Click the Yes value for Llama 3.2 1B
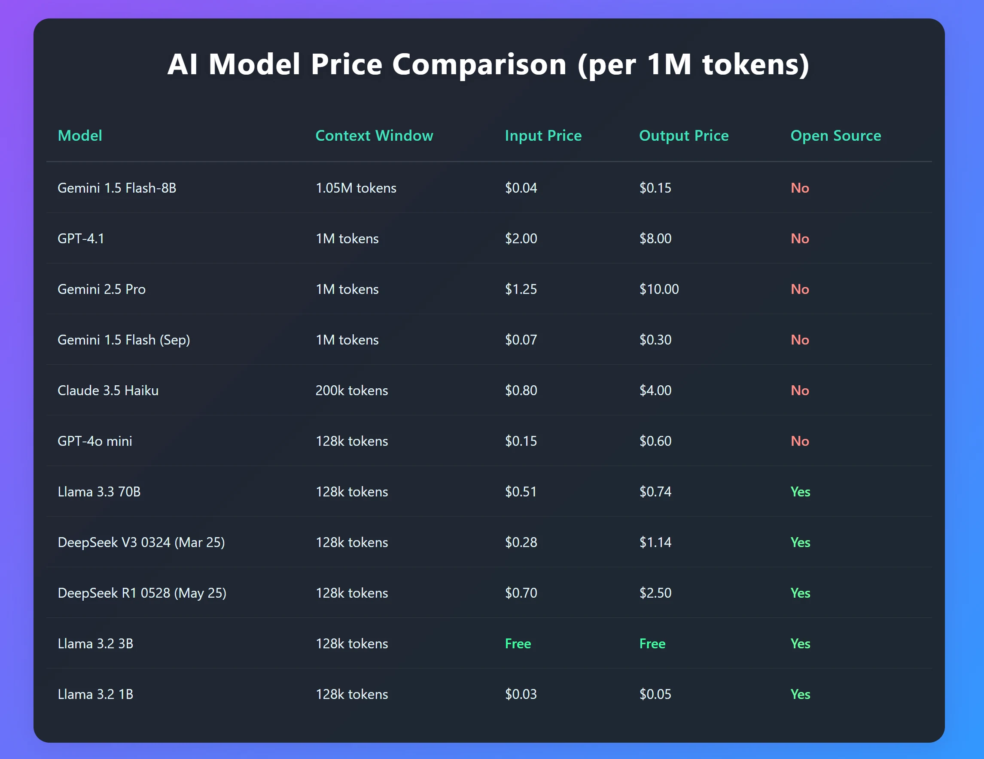Screen dimensions: 984x759 click(x=800, y=694)
